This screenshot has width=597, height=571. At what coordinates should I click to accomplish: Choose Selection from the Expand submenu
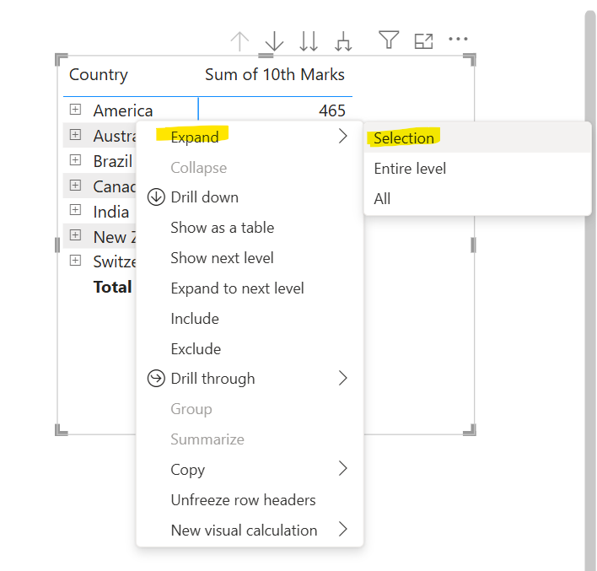pos(404,138)
